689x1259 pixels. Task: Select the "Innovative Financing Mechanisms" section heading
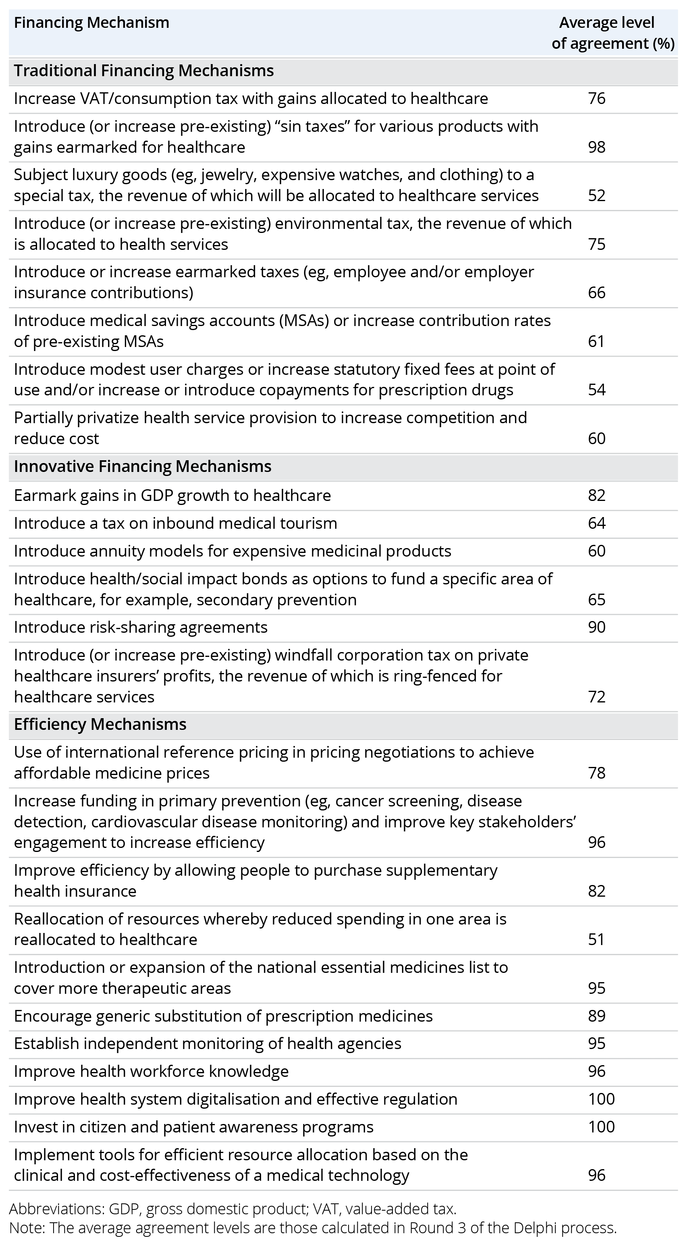coord(142,467)
